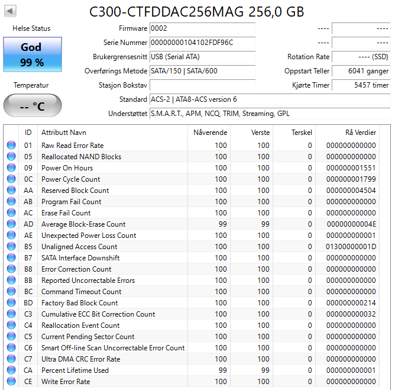Screen dimensions: 395x390
Task: Click status icon for Write Error Rate
Action: click(x=11, y=382)
